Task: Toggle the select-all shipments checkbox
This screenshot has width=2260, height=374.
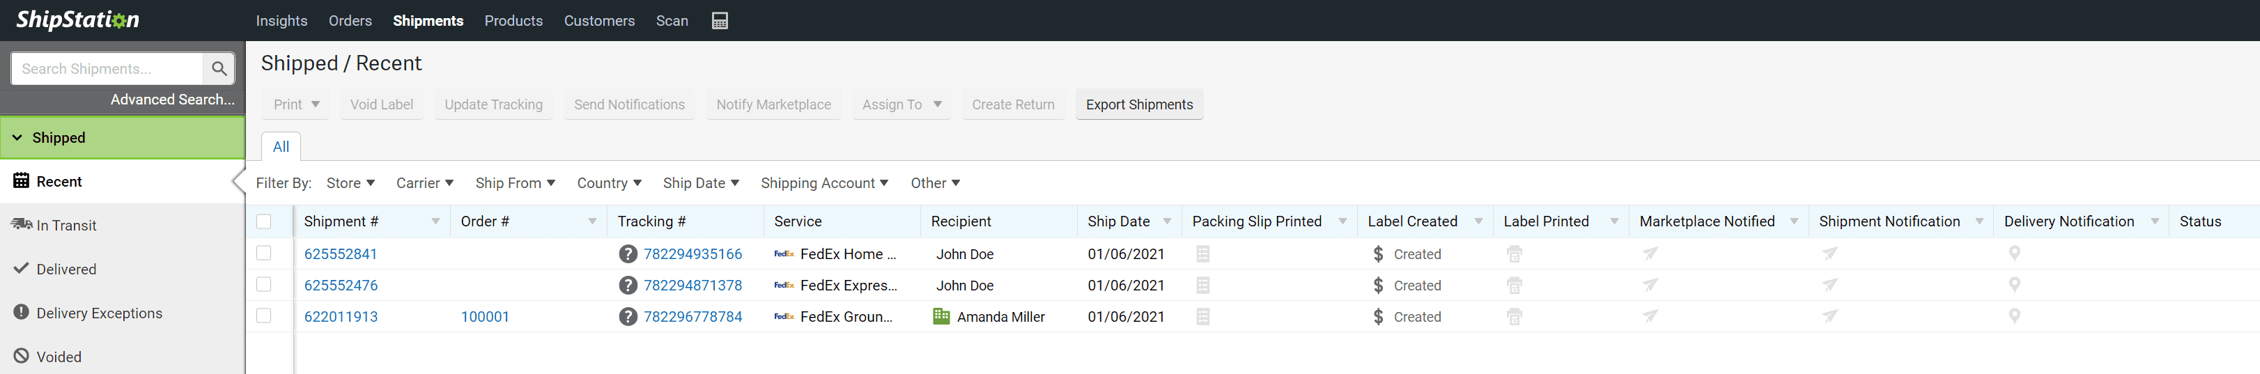Action: [264, 221]
